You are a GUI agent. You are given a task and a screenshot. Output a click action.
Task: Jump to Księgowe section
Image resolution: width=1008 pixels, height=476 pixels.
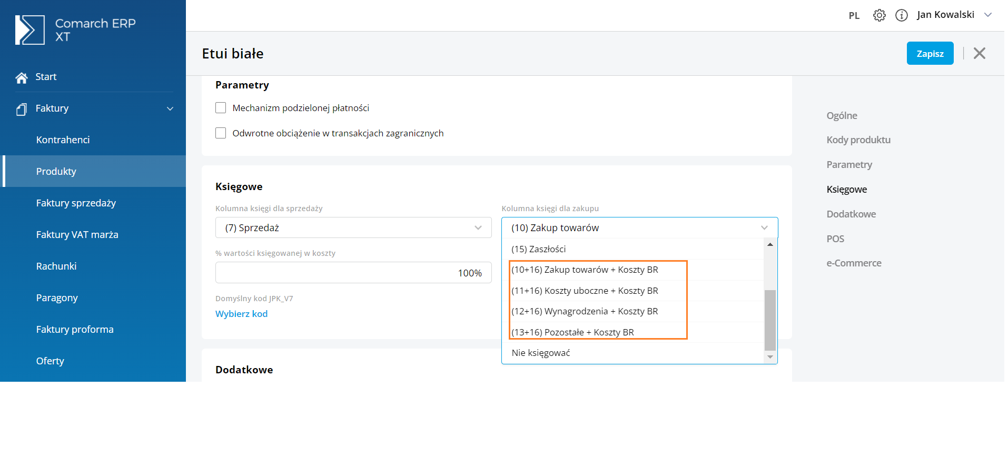click(846, 190)
